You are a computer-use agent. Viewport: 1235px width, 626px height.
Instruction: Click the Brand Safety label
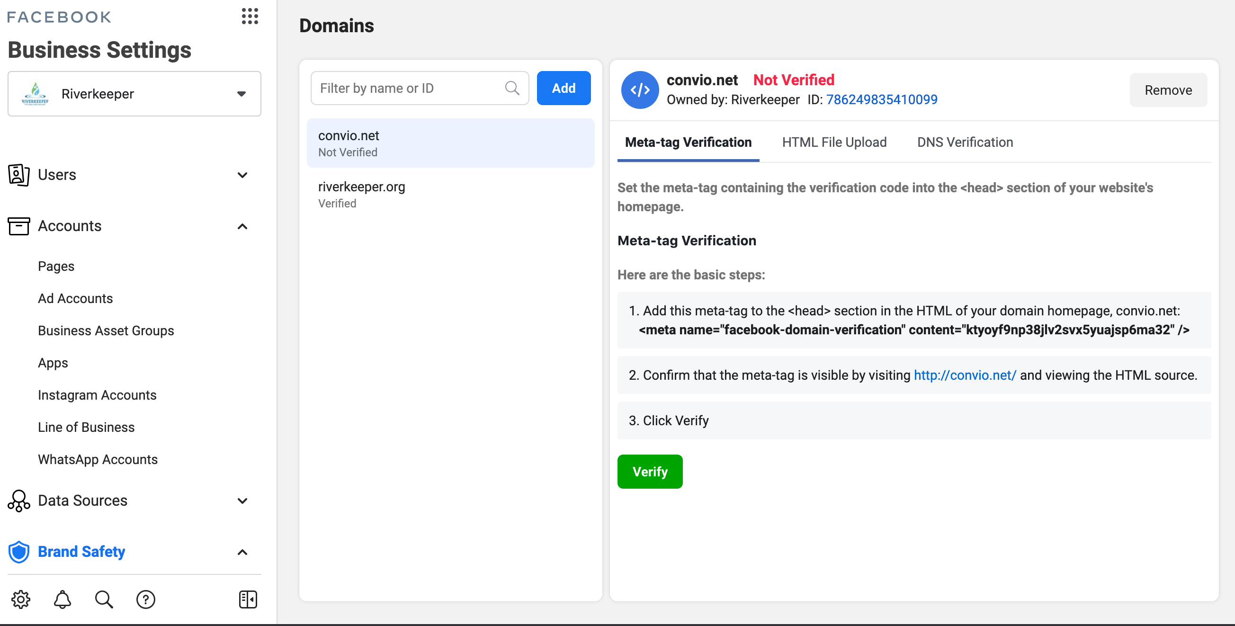[81, 552]
